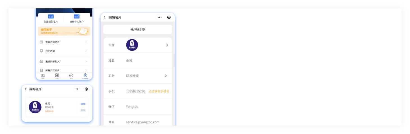Switch to the 名片 bottom tab
410x134 pixels.
(43, 76)
